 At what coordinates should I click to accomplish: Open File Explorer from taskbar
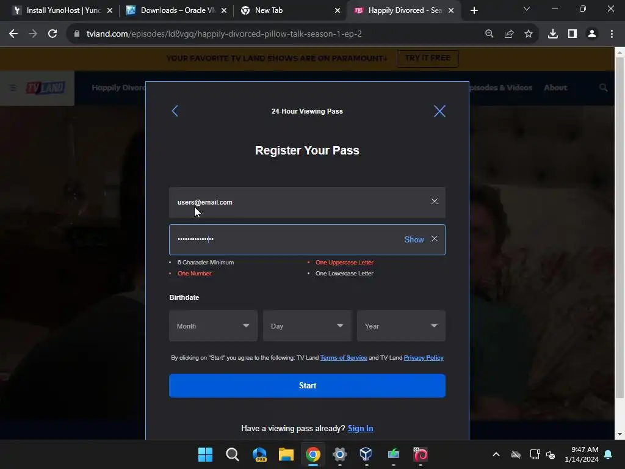[286, 454]
